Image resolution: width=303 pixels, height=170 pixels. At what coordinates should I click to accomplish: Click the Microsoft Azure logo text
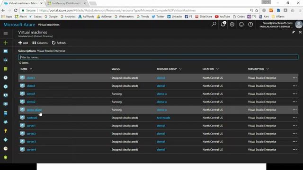pyautogui.click(x=19, y=25)
